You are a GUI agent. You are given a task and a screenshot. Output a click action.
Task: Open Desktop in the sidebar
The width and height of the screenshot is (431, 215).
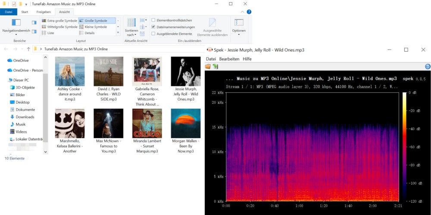point(19,102)
